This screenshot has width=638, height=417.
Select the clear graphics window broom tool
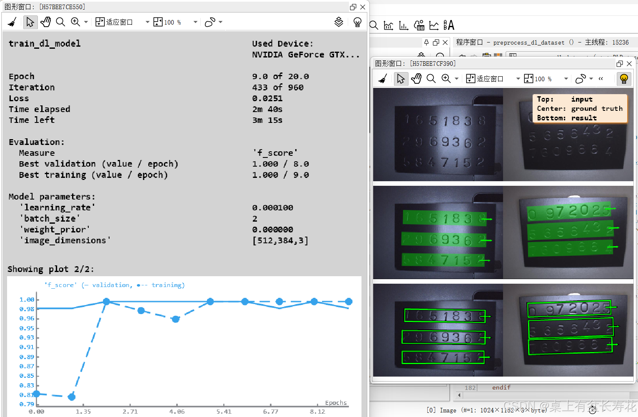click(x=12, y=22)
